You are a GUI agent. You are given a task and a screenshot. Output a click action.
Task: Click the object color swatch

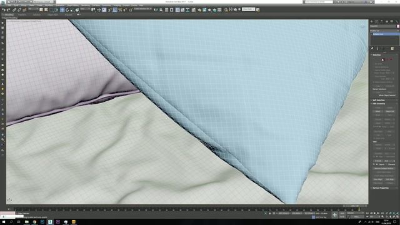pyautogui.click(x=398, y=26)
